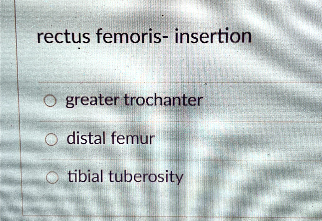The height and width of the screenshot is (221, 322).
Task: Click the distal femur answer text
Action: pyautogui.click(x=110, y=138)
